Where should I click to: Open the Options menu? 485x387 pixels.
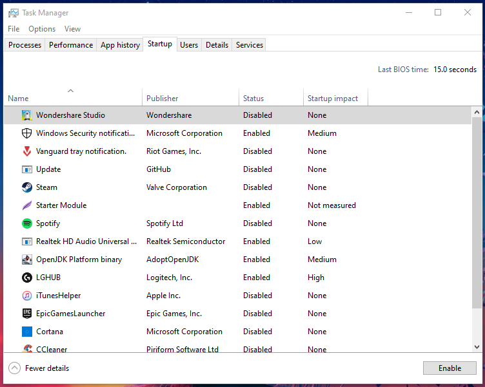pyautogui.click(x=42, y=29)
